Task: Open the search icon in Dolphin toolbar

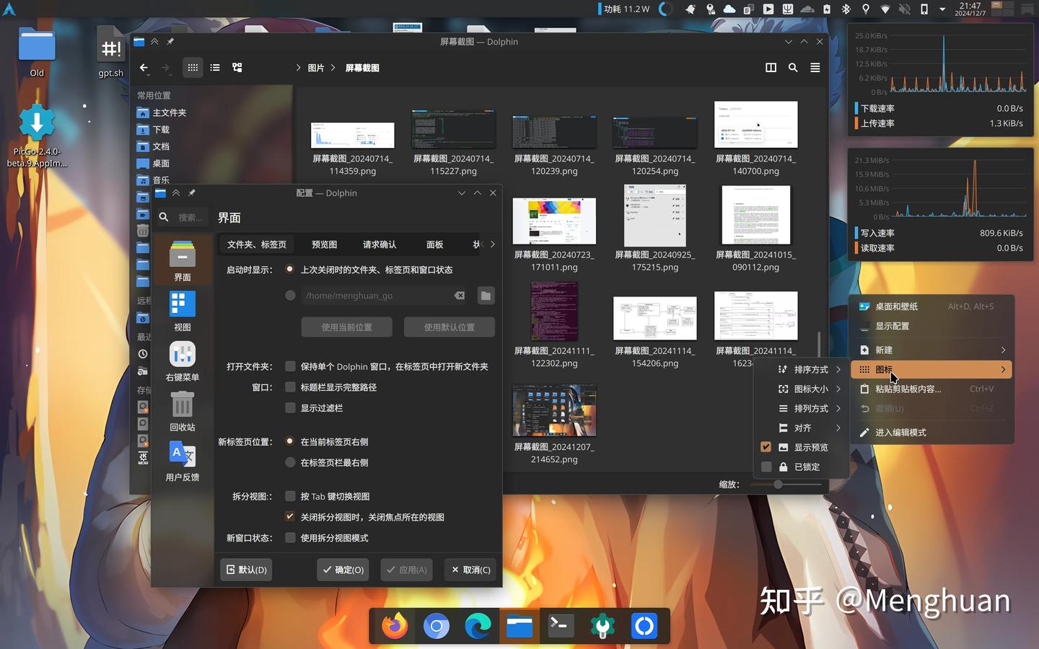Action: point(793,67)
